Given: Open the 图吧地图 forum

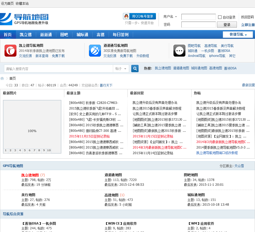Looking at the screenshot, I should [x=191, y=175].
